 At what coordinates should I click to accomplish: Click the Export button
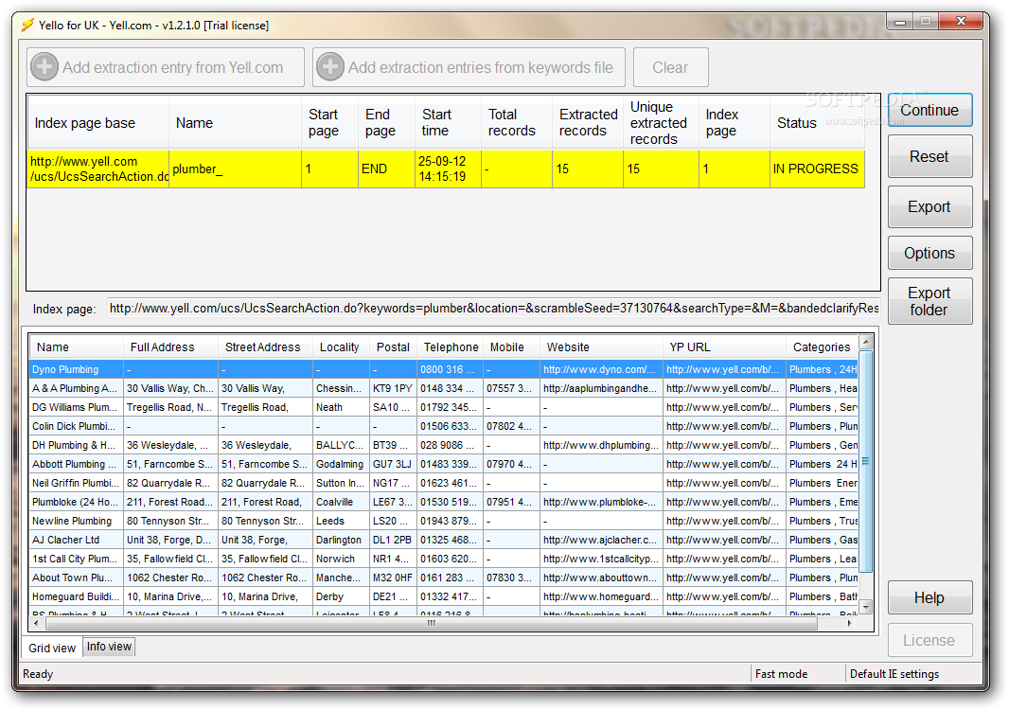click(x=929, y=206)
